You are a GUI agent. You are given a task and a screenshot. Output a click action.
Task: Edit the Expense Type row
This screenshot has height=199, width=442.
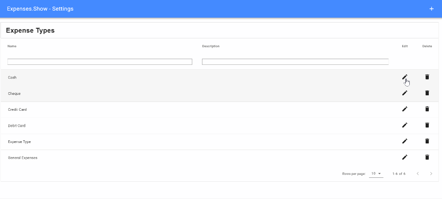pyautogui.click(x=404, y=141)
